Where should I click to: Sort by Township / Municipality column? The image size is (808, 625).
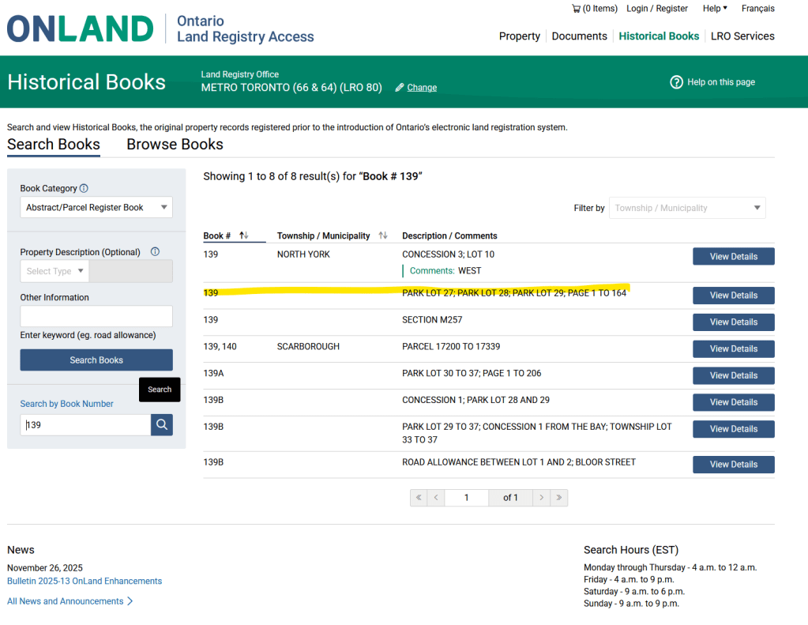coord(383,235)
